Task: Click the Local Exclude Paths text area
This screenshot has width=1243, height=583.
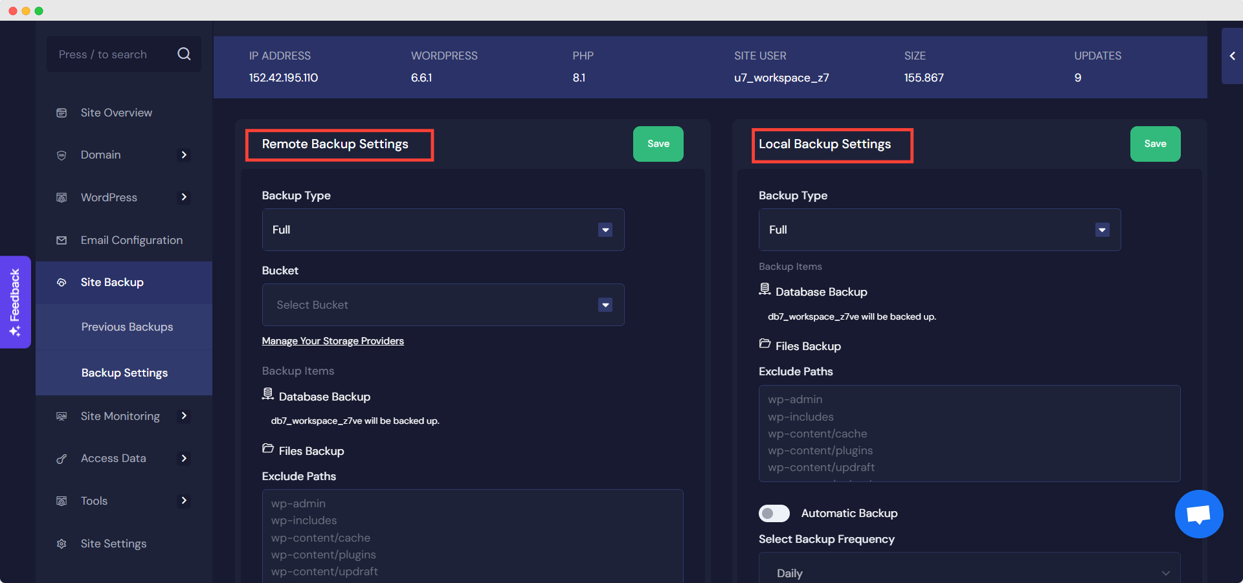Action: coord(969,434)
